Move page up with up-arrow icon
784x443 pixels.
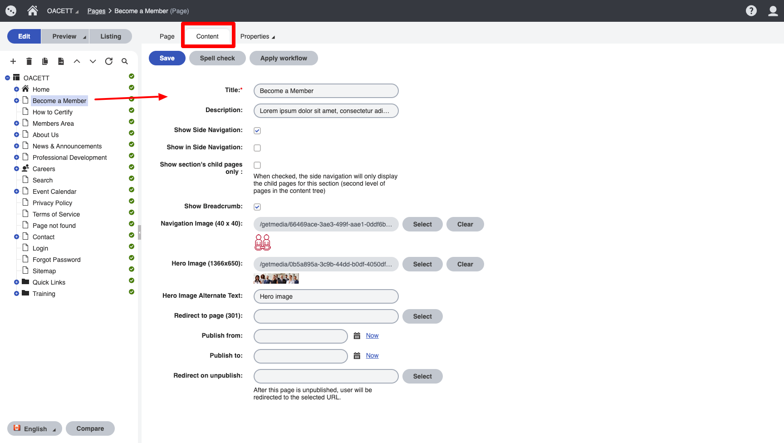(x=77, y=61)
